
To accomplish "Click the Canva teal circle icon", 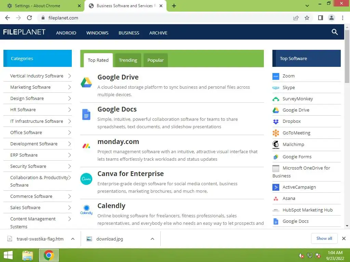I will pyautogui.click(x=86, y=179).
